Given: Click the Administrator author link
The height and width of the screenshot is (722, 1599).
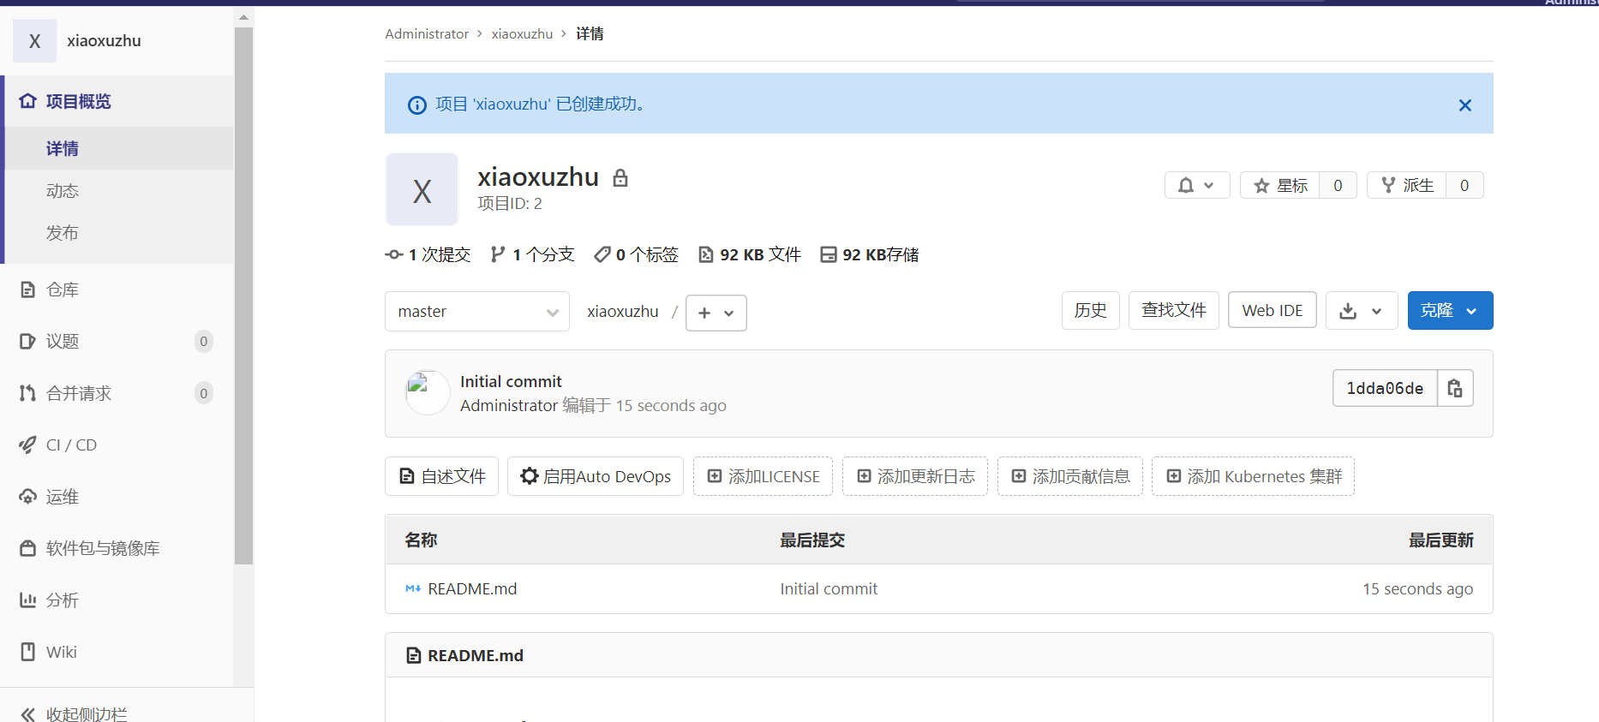Looking at the screenshot, I should 509,405.
